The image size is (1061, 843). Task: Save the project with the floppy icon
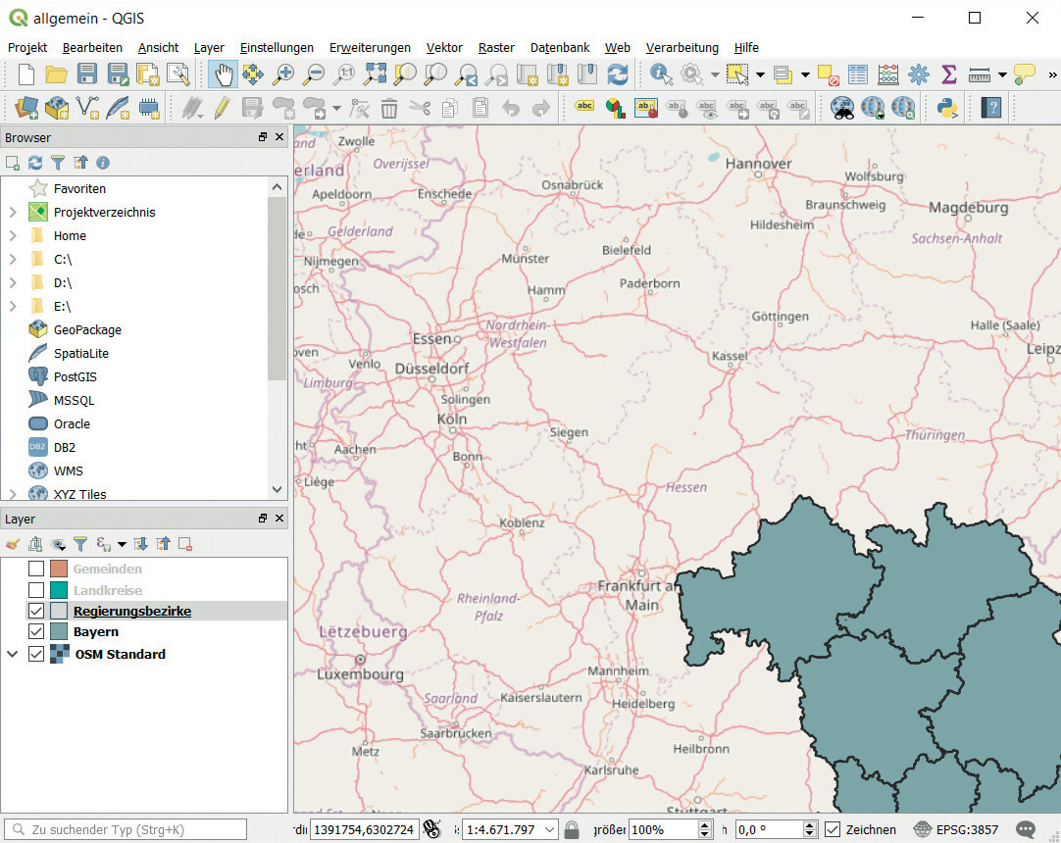(87, 74)
